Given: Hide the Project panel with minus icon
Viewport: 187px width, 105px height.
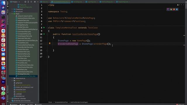Looking at the screenshot, I should [38, 2].
